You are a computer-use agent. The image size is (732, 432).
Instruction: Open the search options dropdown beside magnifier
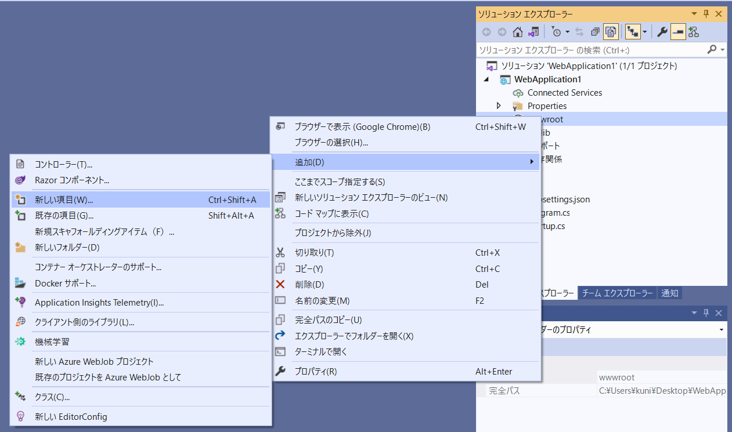point(723,50)
